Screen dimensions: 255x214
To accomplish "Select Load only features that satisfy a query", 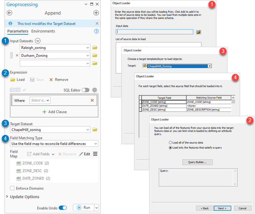I will point(170,148).
